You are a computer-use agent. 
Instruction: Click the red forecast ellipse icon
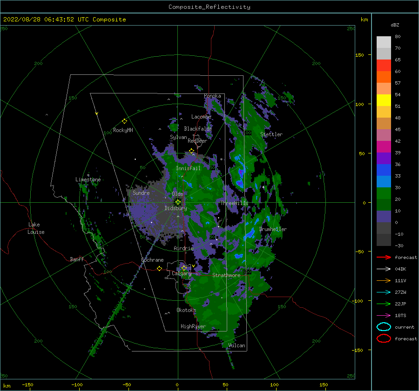tap(384, 338)
